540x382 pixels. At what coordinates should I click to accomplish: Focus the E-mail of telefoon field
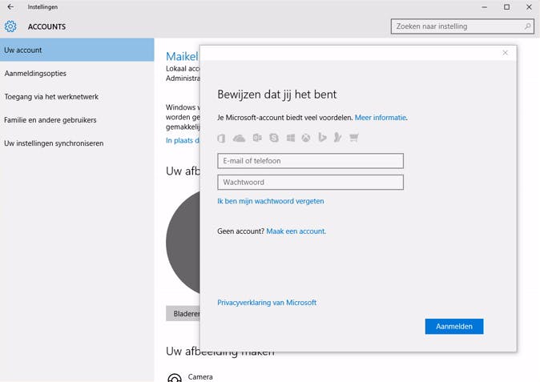click(x=310, y=161)
